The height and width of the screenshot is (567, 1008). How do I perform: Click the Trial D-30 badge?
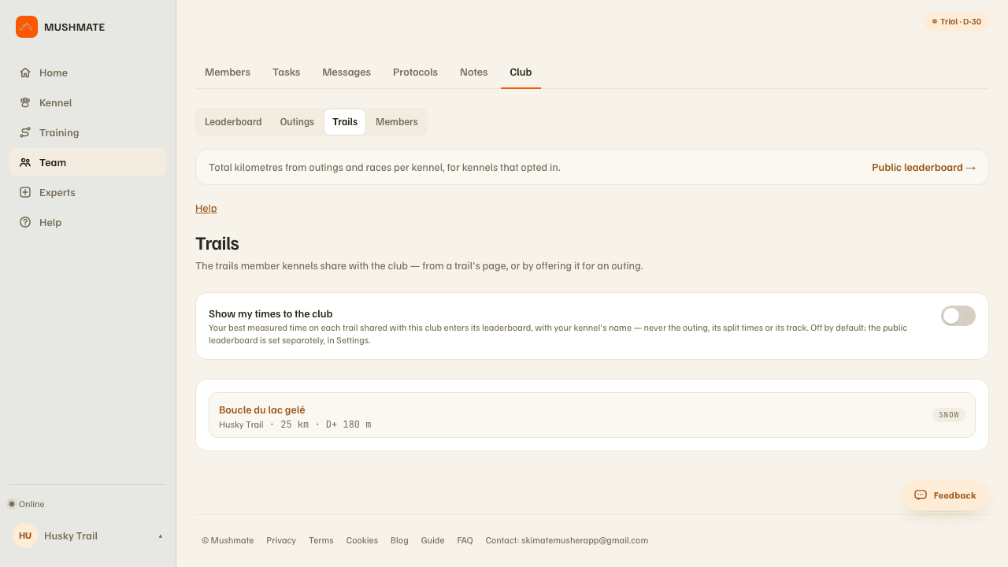957,22
